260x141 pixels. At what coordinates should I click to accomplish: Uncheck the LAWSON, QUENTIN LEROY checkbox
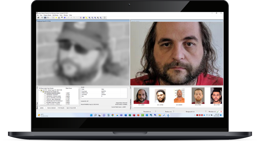coord(45,93)
